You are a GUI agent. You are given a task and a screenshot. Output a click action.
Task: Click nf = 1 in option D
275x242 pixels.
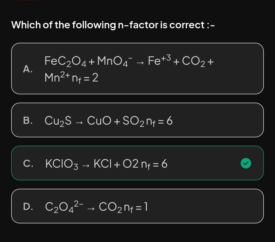pyautogui.click(x=137, y=207)
